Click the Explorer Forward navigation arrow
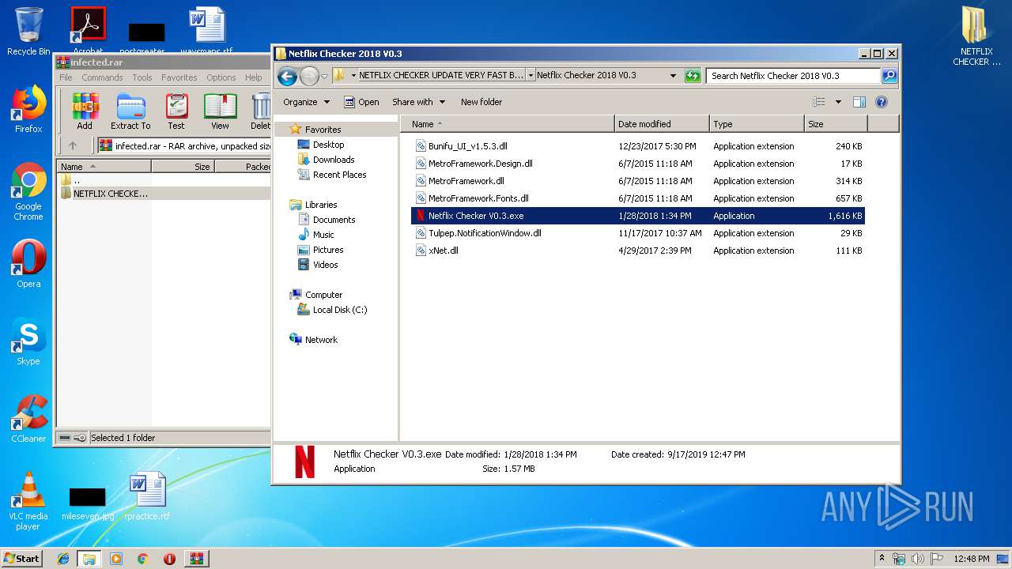 point(309,76)
